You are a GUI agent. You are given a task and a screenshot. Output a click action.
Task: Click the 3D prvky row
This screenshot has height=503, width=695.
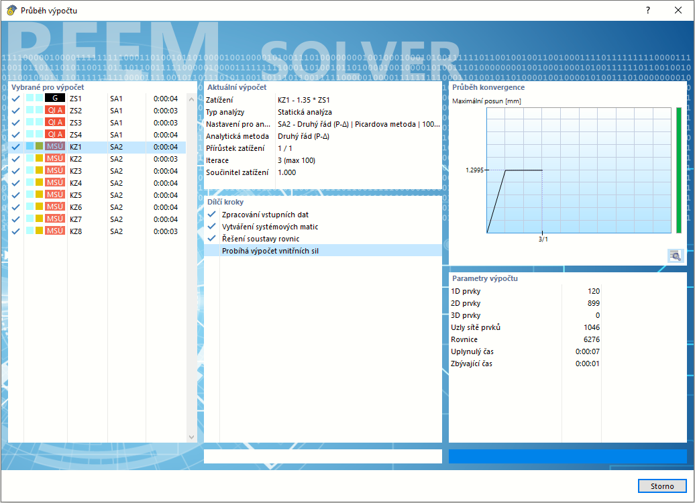(525, 315)
